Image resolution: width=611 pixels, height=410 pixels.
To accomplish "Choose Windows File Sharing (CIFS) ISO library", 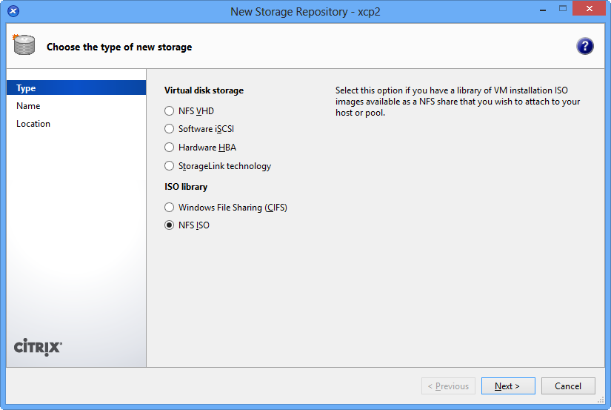I will 170,208.
